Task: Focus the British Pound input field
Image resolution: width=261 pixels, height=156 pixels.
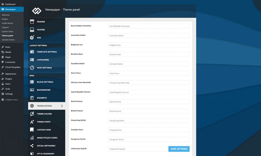Action: tap(149, 111)
